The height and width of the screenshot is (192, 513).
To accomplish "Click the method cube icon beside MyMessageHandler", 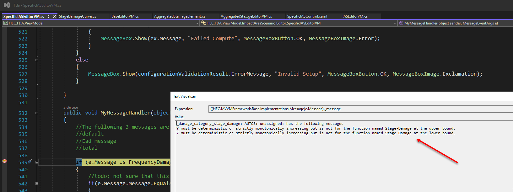I will (401, 23).
